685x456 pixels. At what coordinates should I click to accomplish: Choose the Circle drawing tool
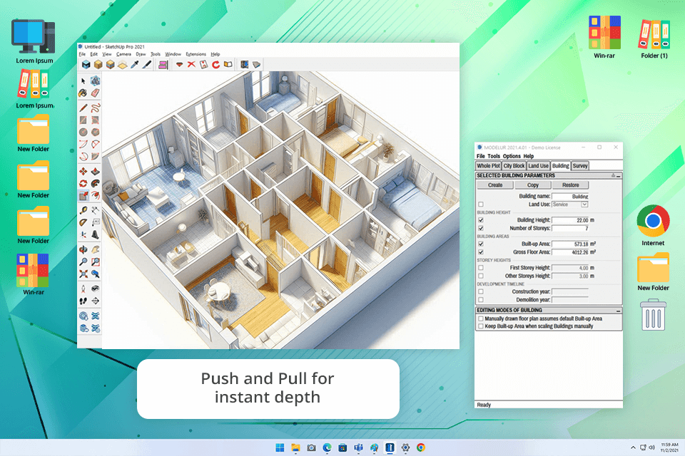coord(83,132)
